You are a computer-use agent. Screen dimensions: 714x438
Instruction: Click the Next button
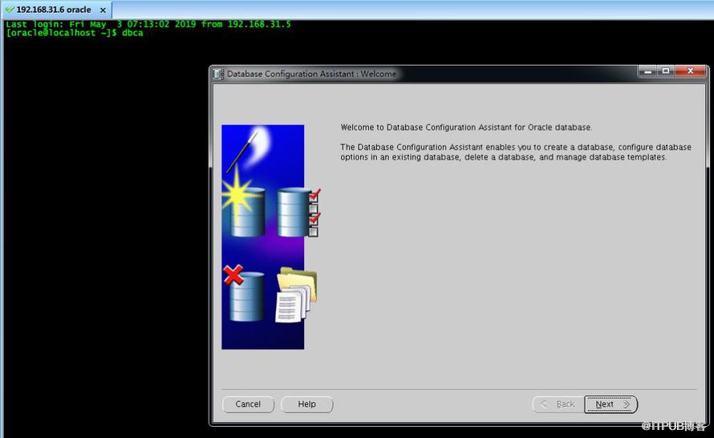click(611, 404)
